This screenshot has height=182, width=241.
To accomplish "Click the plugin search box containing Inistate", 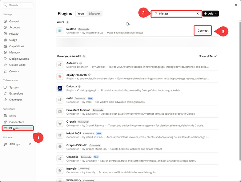I will click(176, 13).
